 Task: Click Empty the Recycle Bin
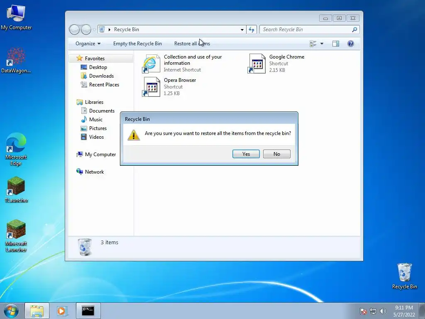coord(137,44)
